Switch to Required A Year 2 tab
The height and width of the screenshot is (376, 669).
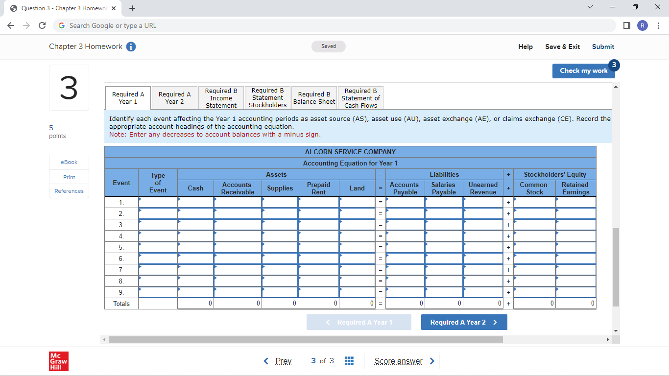point(174,98)
